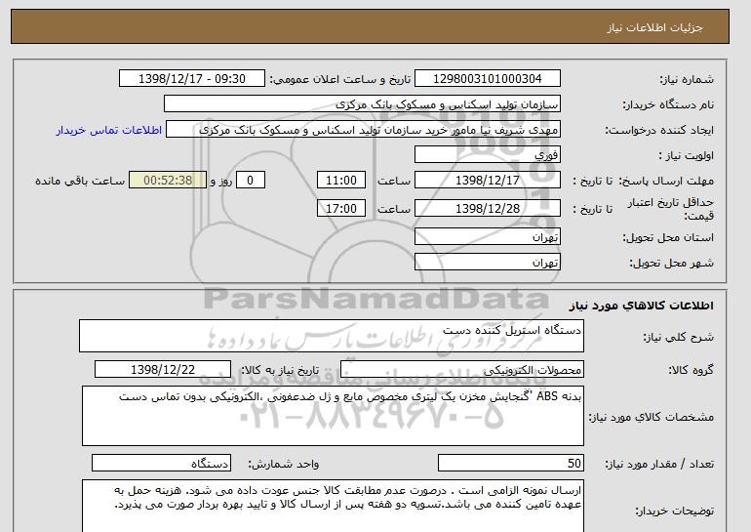Click the counting unit field دستگاه

pos(161,463)
